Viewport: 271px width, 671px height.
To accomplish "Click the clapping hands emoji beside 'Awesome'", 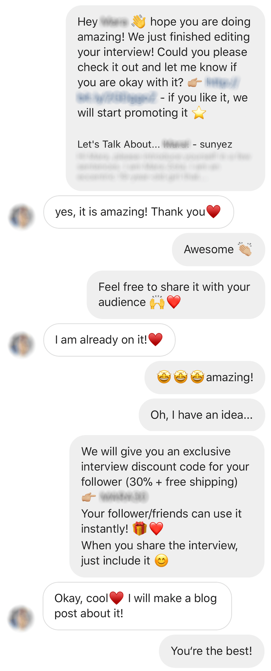I will tap(245, 249).
